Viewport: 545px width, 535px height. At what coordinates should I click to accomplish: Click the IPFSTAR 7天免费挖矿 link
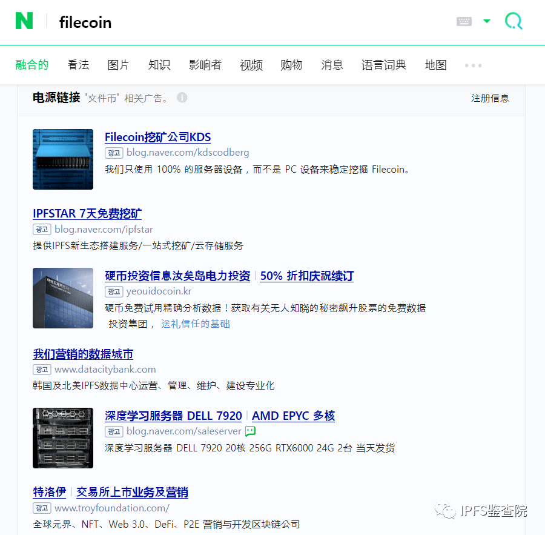pyautogui.click(x=87, y=213)
